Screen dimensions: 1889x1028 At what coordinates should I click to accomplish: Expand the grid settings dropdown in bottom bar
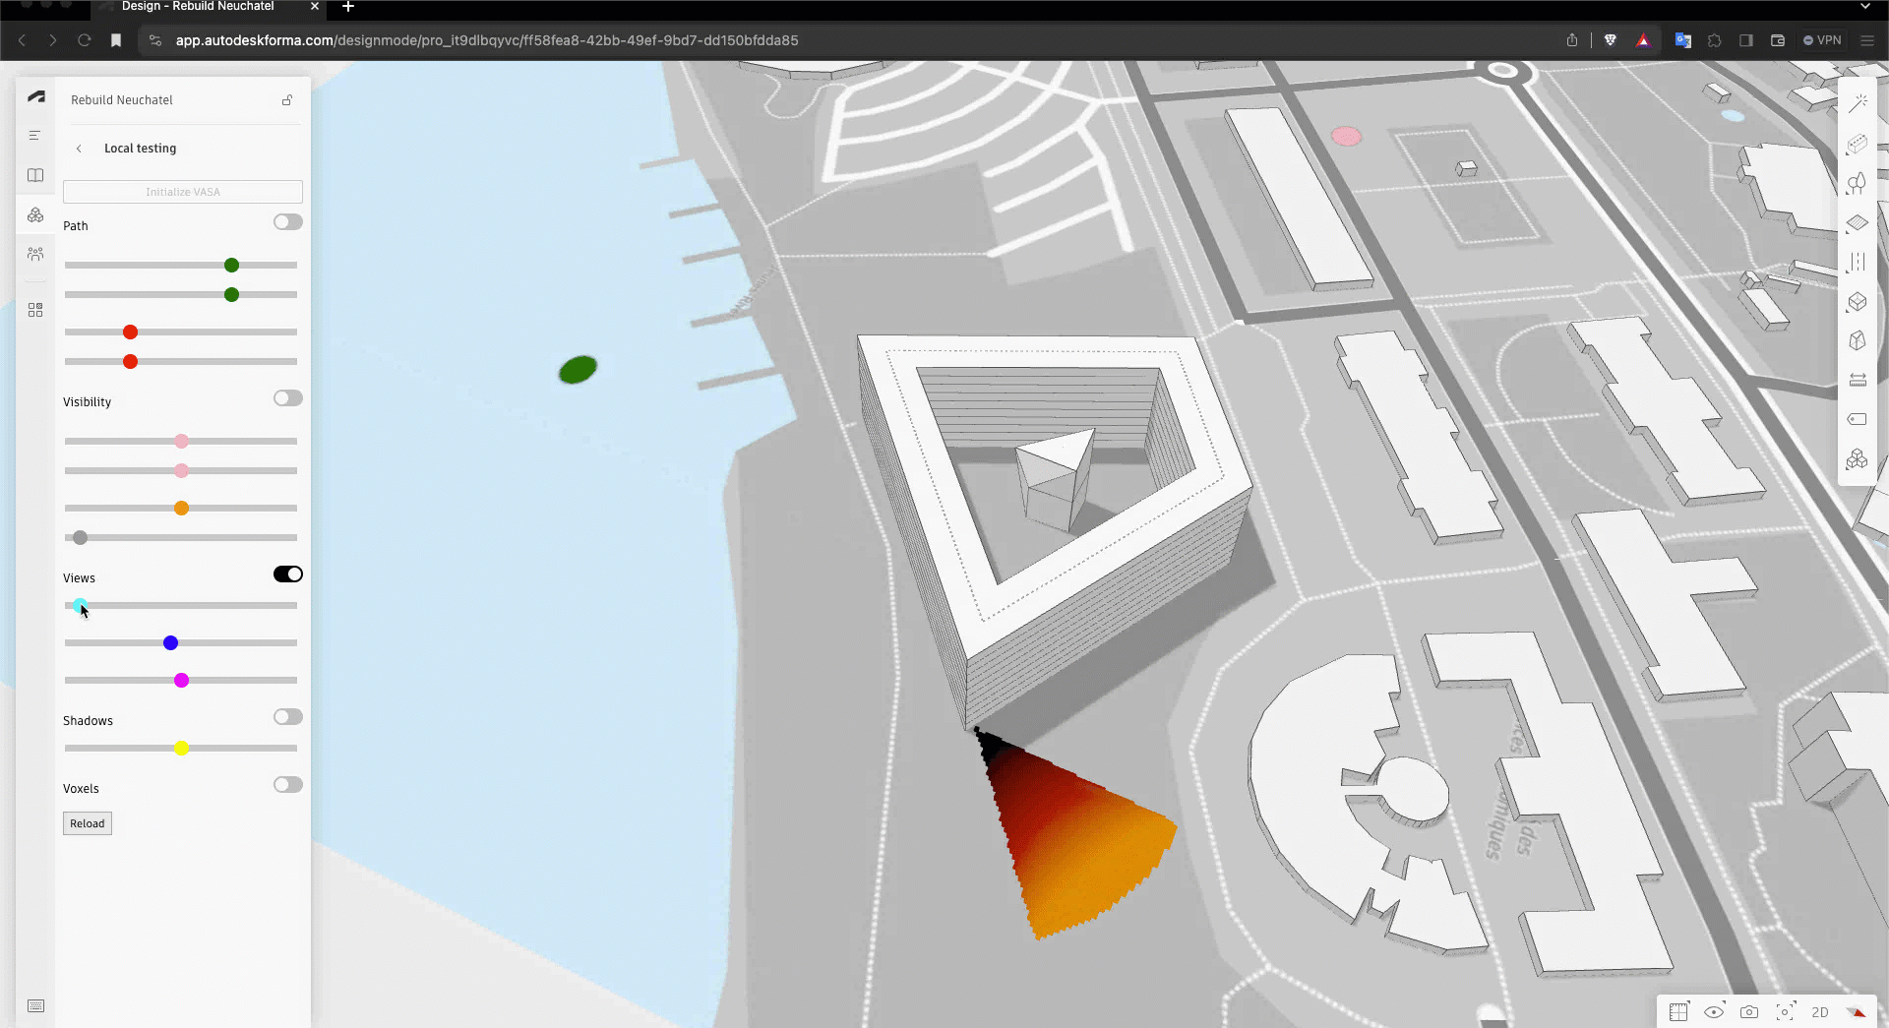click(x=1678, y=1011)
